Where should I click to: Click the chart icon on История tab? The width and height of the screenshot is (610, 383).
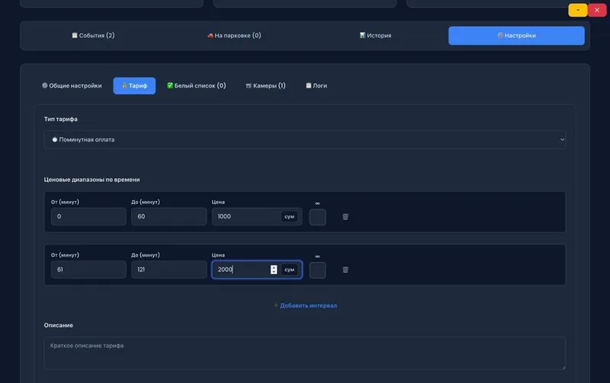pos(362,35)
